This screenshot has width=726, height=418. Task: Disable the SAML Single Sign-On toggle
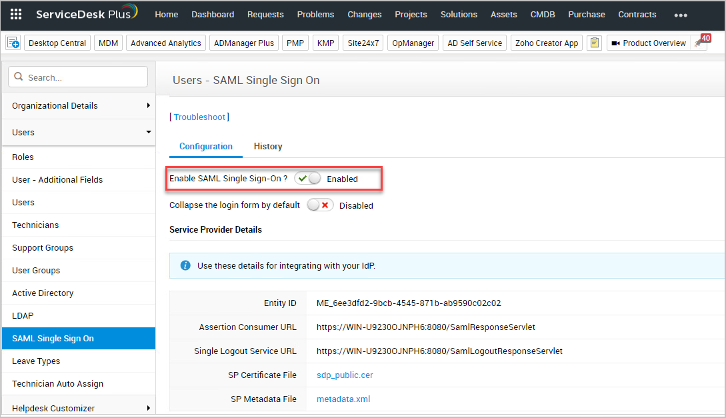pyautogui.click(x=308, y=178)
